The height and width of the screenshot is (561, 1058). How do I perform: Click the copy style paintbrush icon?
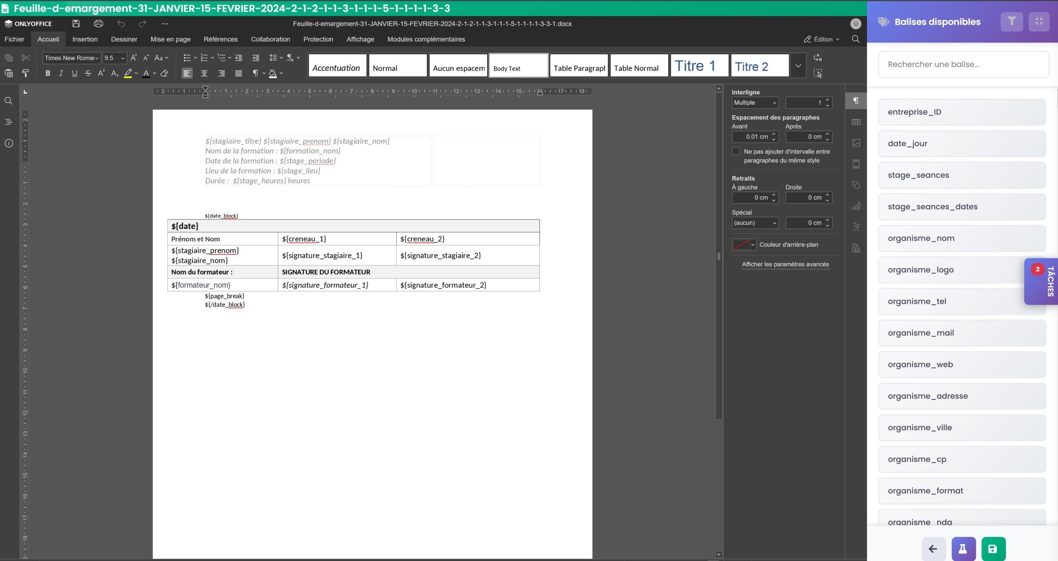(26, 73)
